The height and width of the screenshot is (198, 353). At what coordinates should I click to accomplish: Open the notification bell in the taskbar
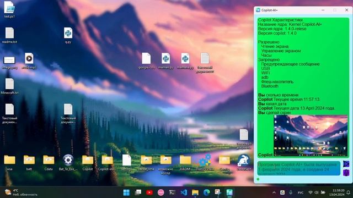[x=348, y=193]
